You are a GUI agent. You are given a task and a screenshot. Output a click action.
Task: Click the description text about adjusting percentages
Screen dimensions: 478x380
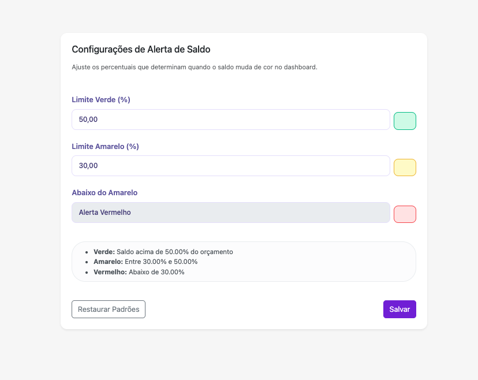pos(195,67)
